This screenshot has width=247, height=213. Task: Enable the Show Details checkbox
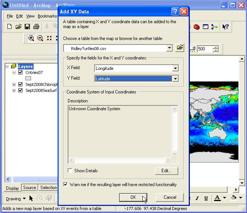(x=70, y=171)
